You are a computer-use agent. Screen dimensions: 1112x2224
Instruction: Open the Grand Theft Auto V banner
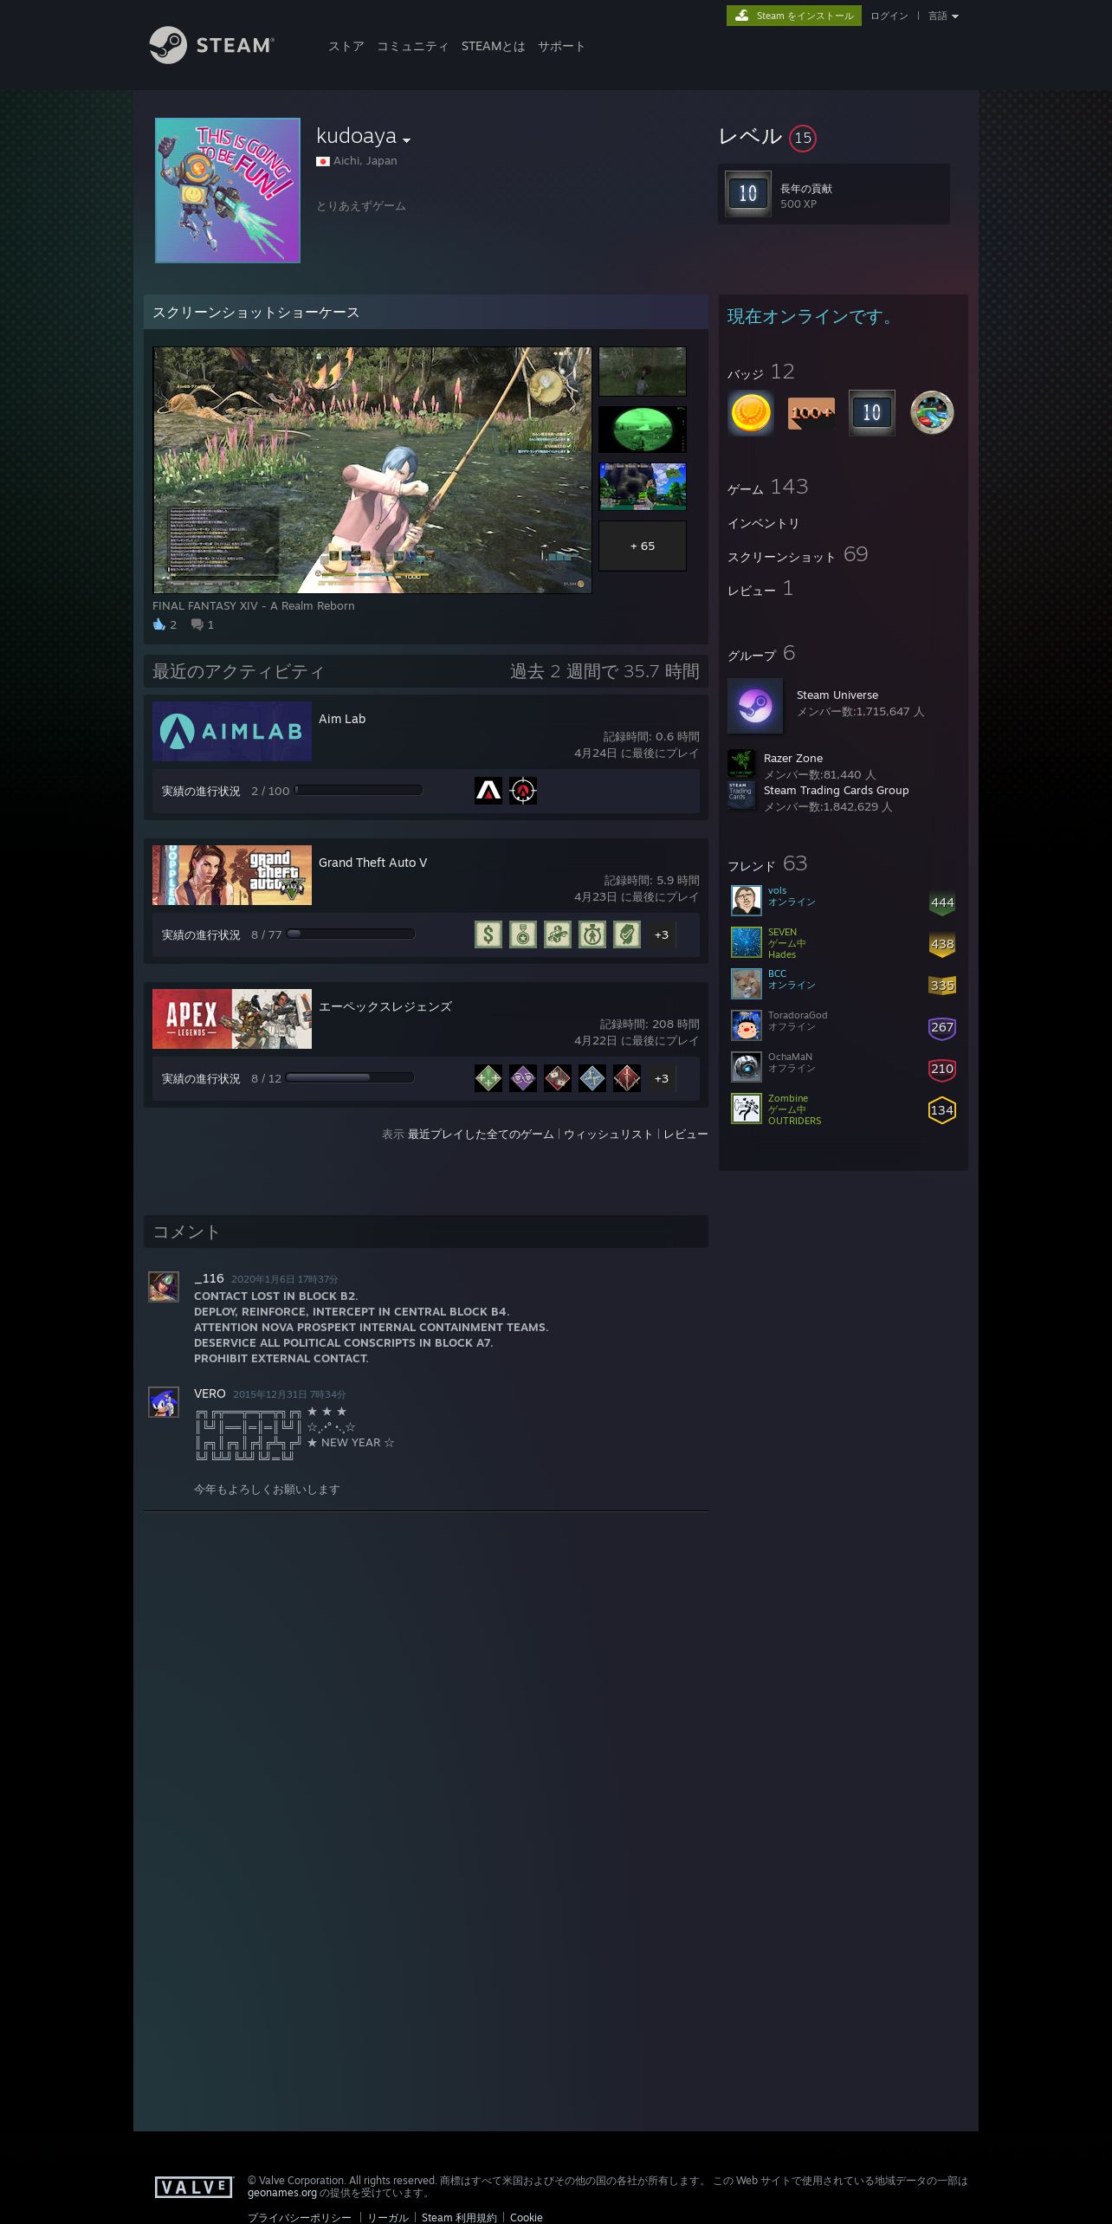coord(232,875)
